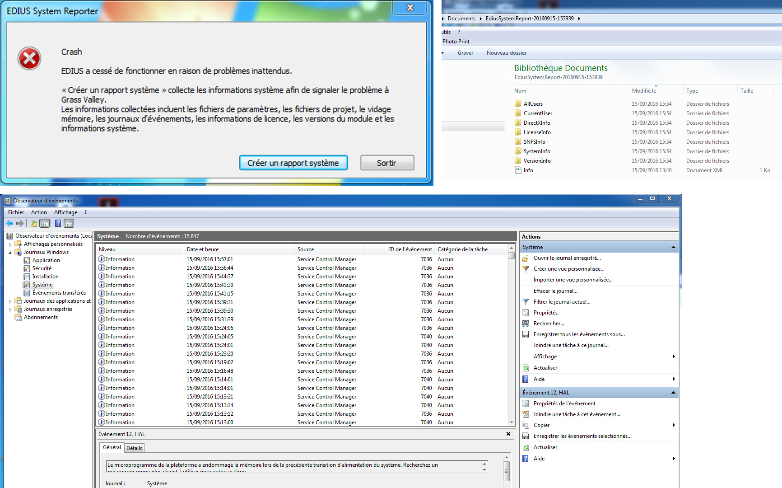Click the Ouvrir le journal enregistré folder icon

click(x=526, y=258)
